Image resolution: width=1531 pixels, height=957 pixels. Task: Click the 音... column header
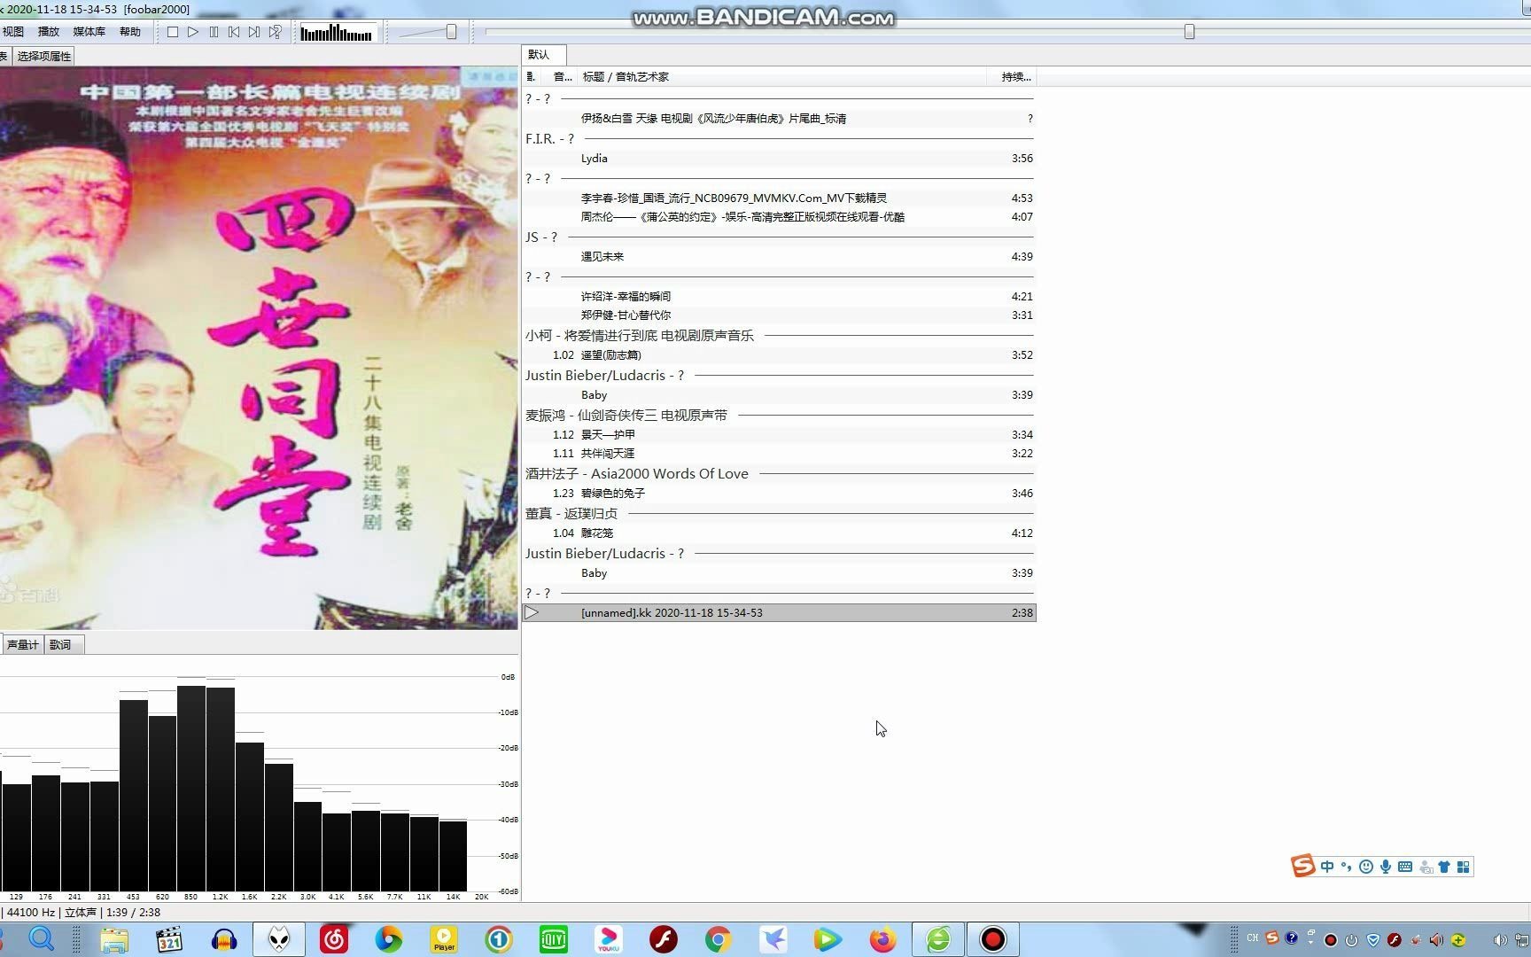point(563,77)
